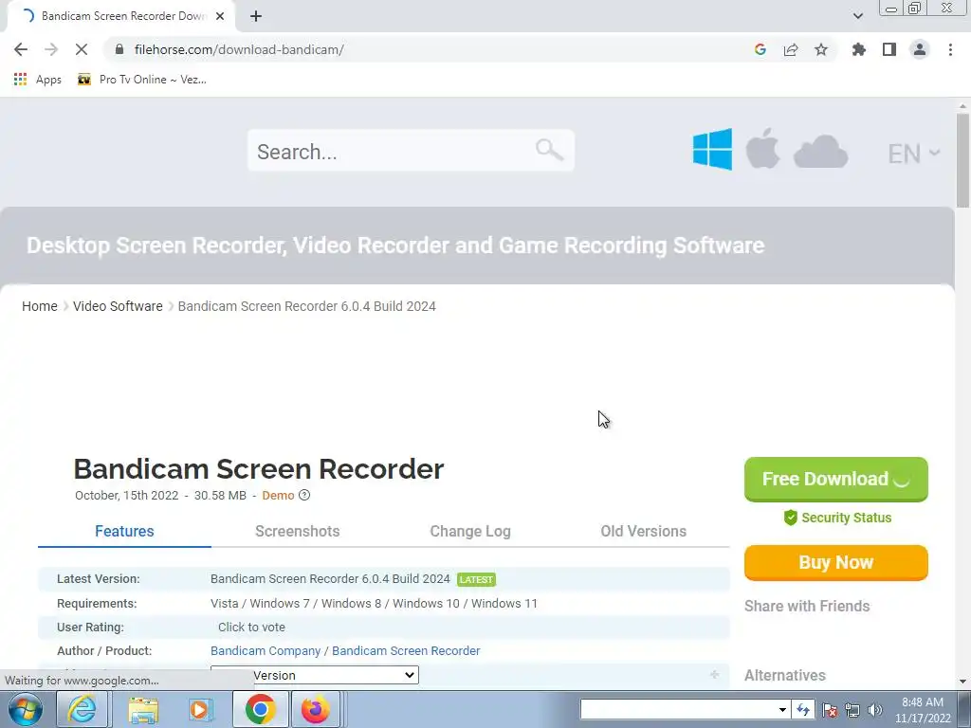The width and height of the screenshot is (971, 728).
Task: Select the Windows platform icon
Action: point(712,149)
